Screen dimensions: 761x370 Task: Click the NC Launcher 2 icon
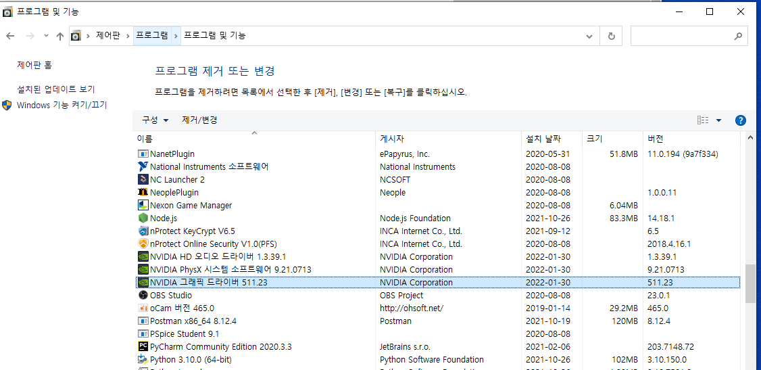(143, 180)
